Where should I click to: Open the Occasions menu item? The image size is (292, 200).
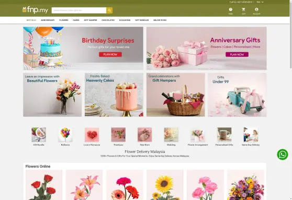(125, 20)
